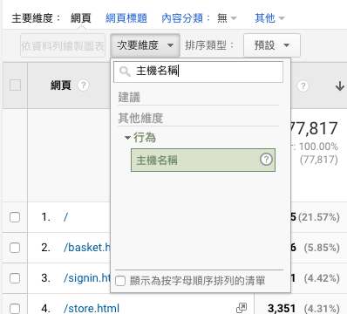Click the 3,351 value cell

[282, 309]
